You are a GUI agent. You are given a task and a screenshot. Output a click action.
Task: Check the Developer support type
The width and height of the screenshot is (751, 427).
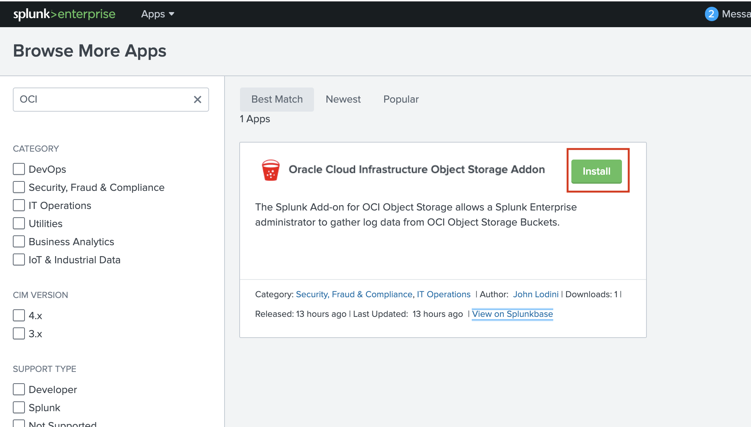point(19,389)
